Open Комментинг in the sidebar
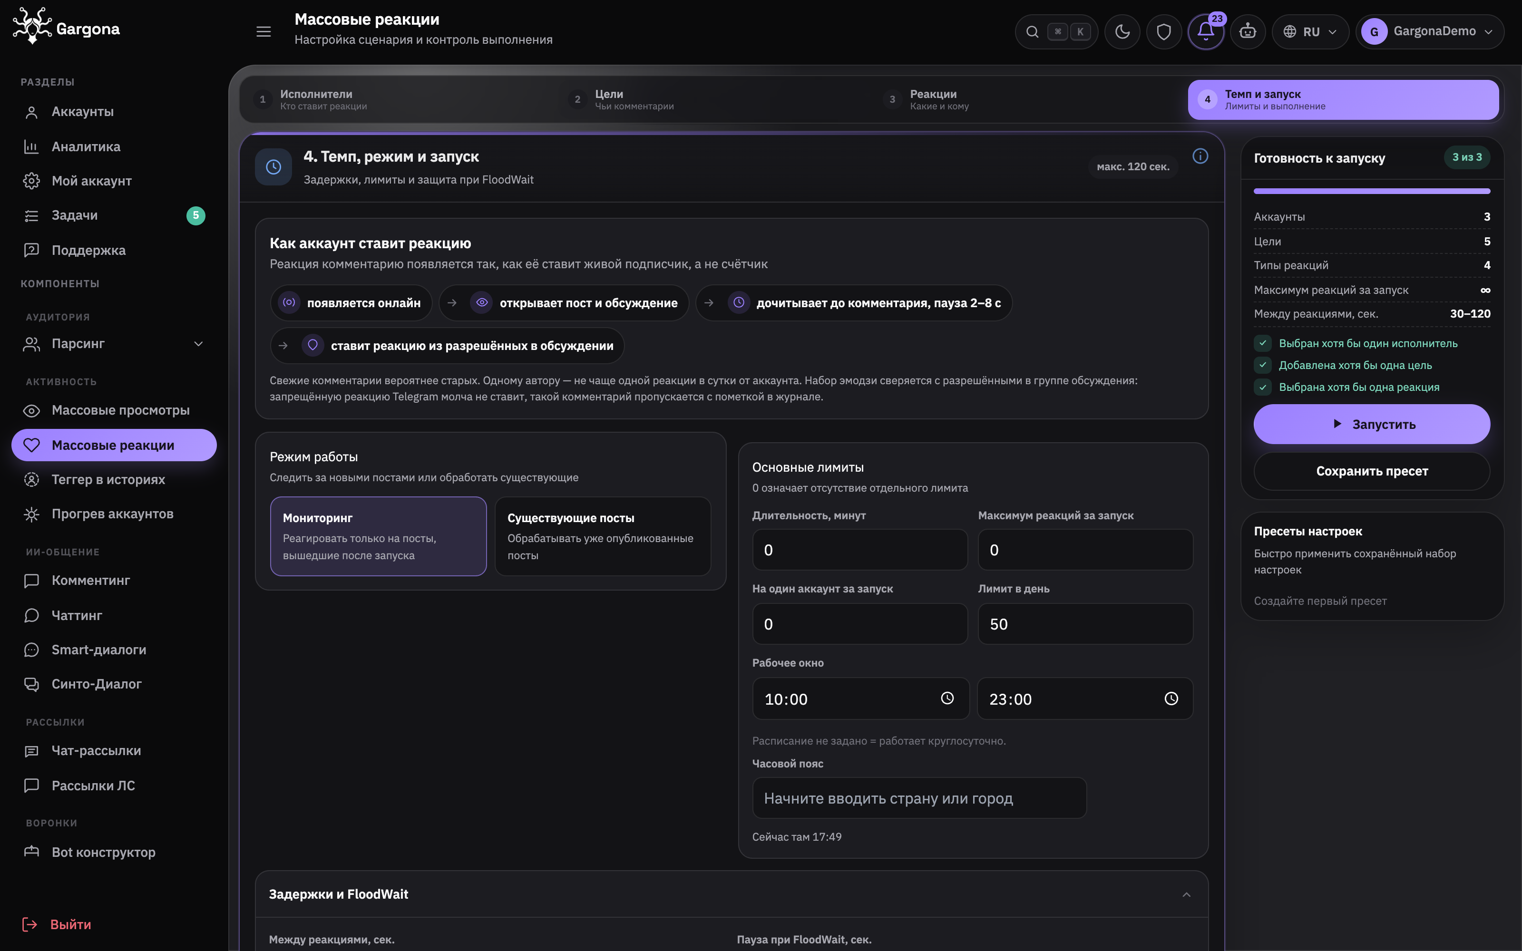1522x951 pixels. pyautogui.click(x=114, y=581)
